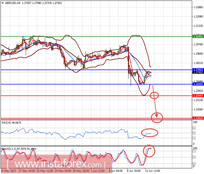Click the green 1.30402 price label
The height and width of the screenshot is (174, 204).
197,36
